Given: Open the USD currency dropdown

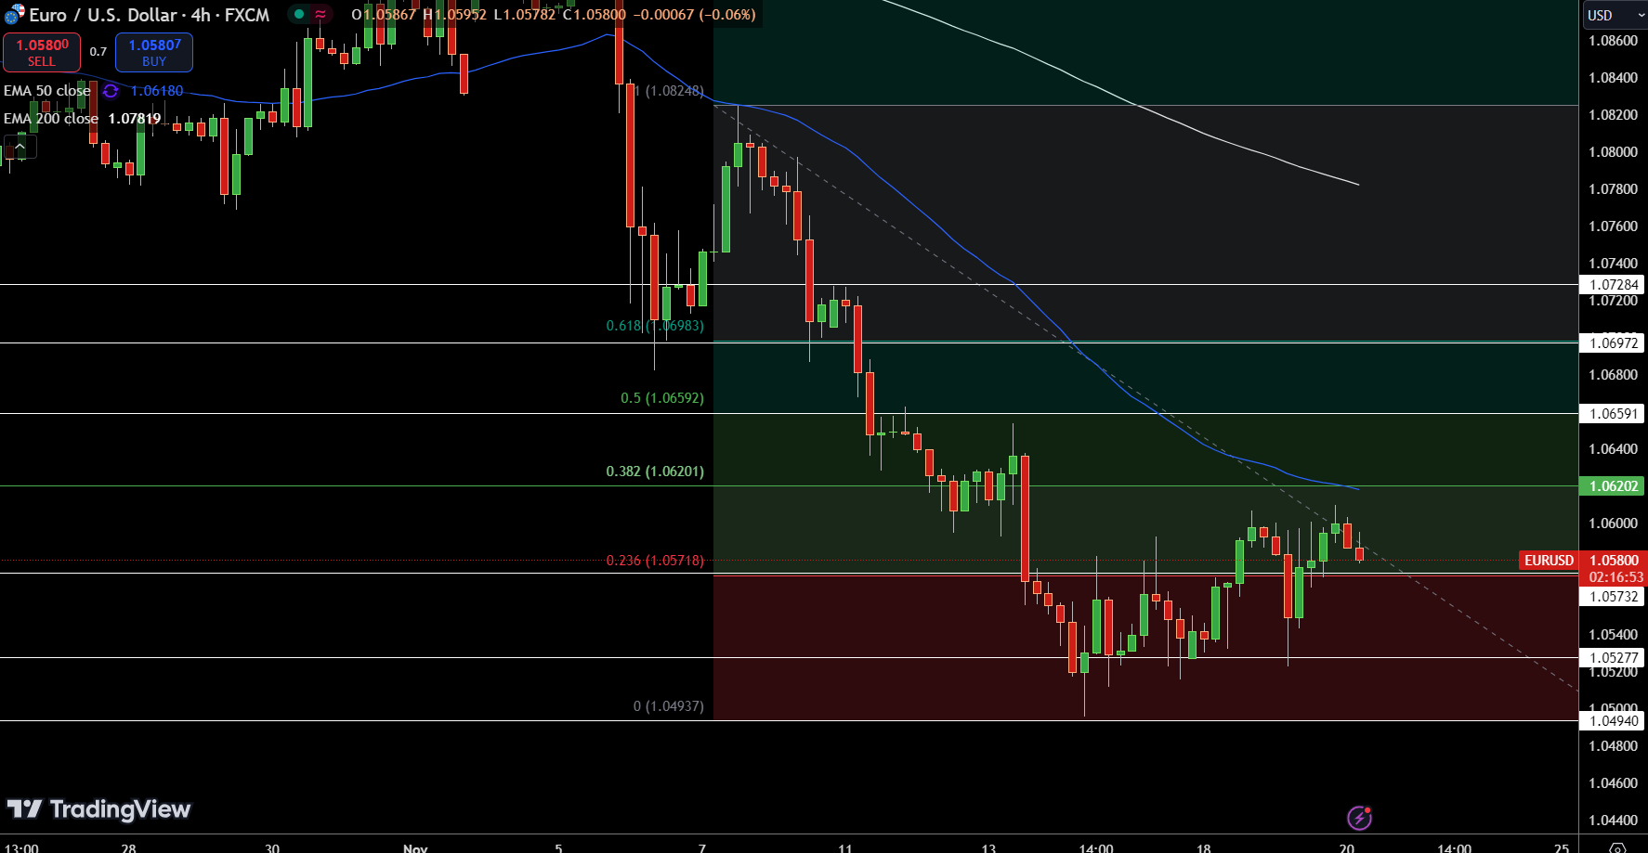Looking at the screenshot, I should pyautogui.click(x=1614, y=15).
